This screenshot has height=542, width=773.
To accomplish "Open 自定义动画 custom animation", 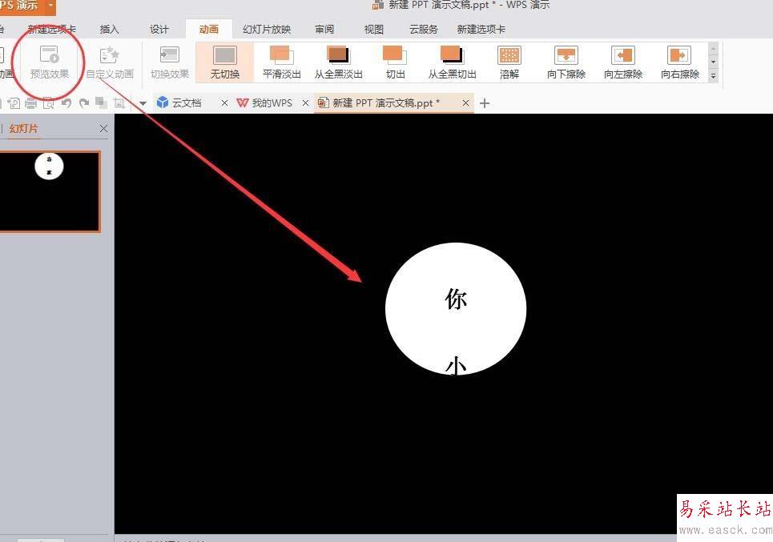I will [x=110, y=62].
